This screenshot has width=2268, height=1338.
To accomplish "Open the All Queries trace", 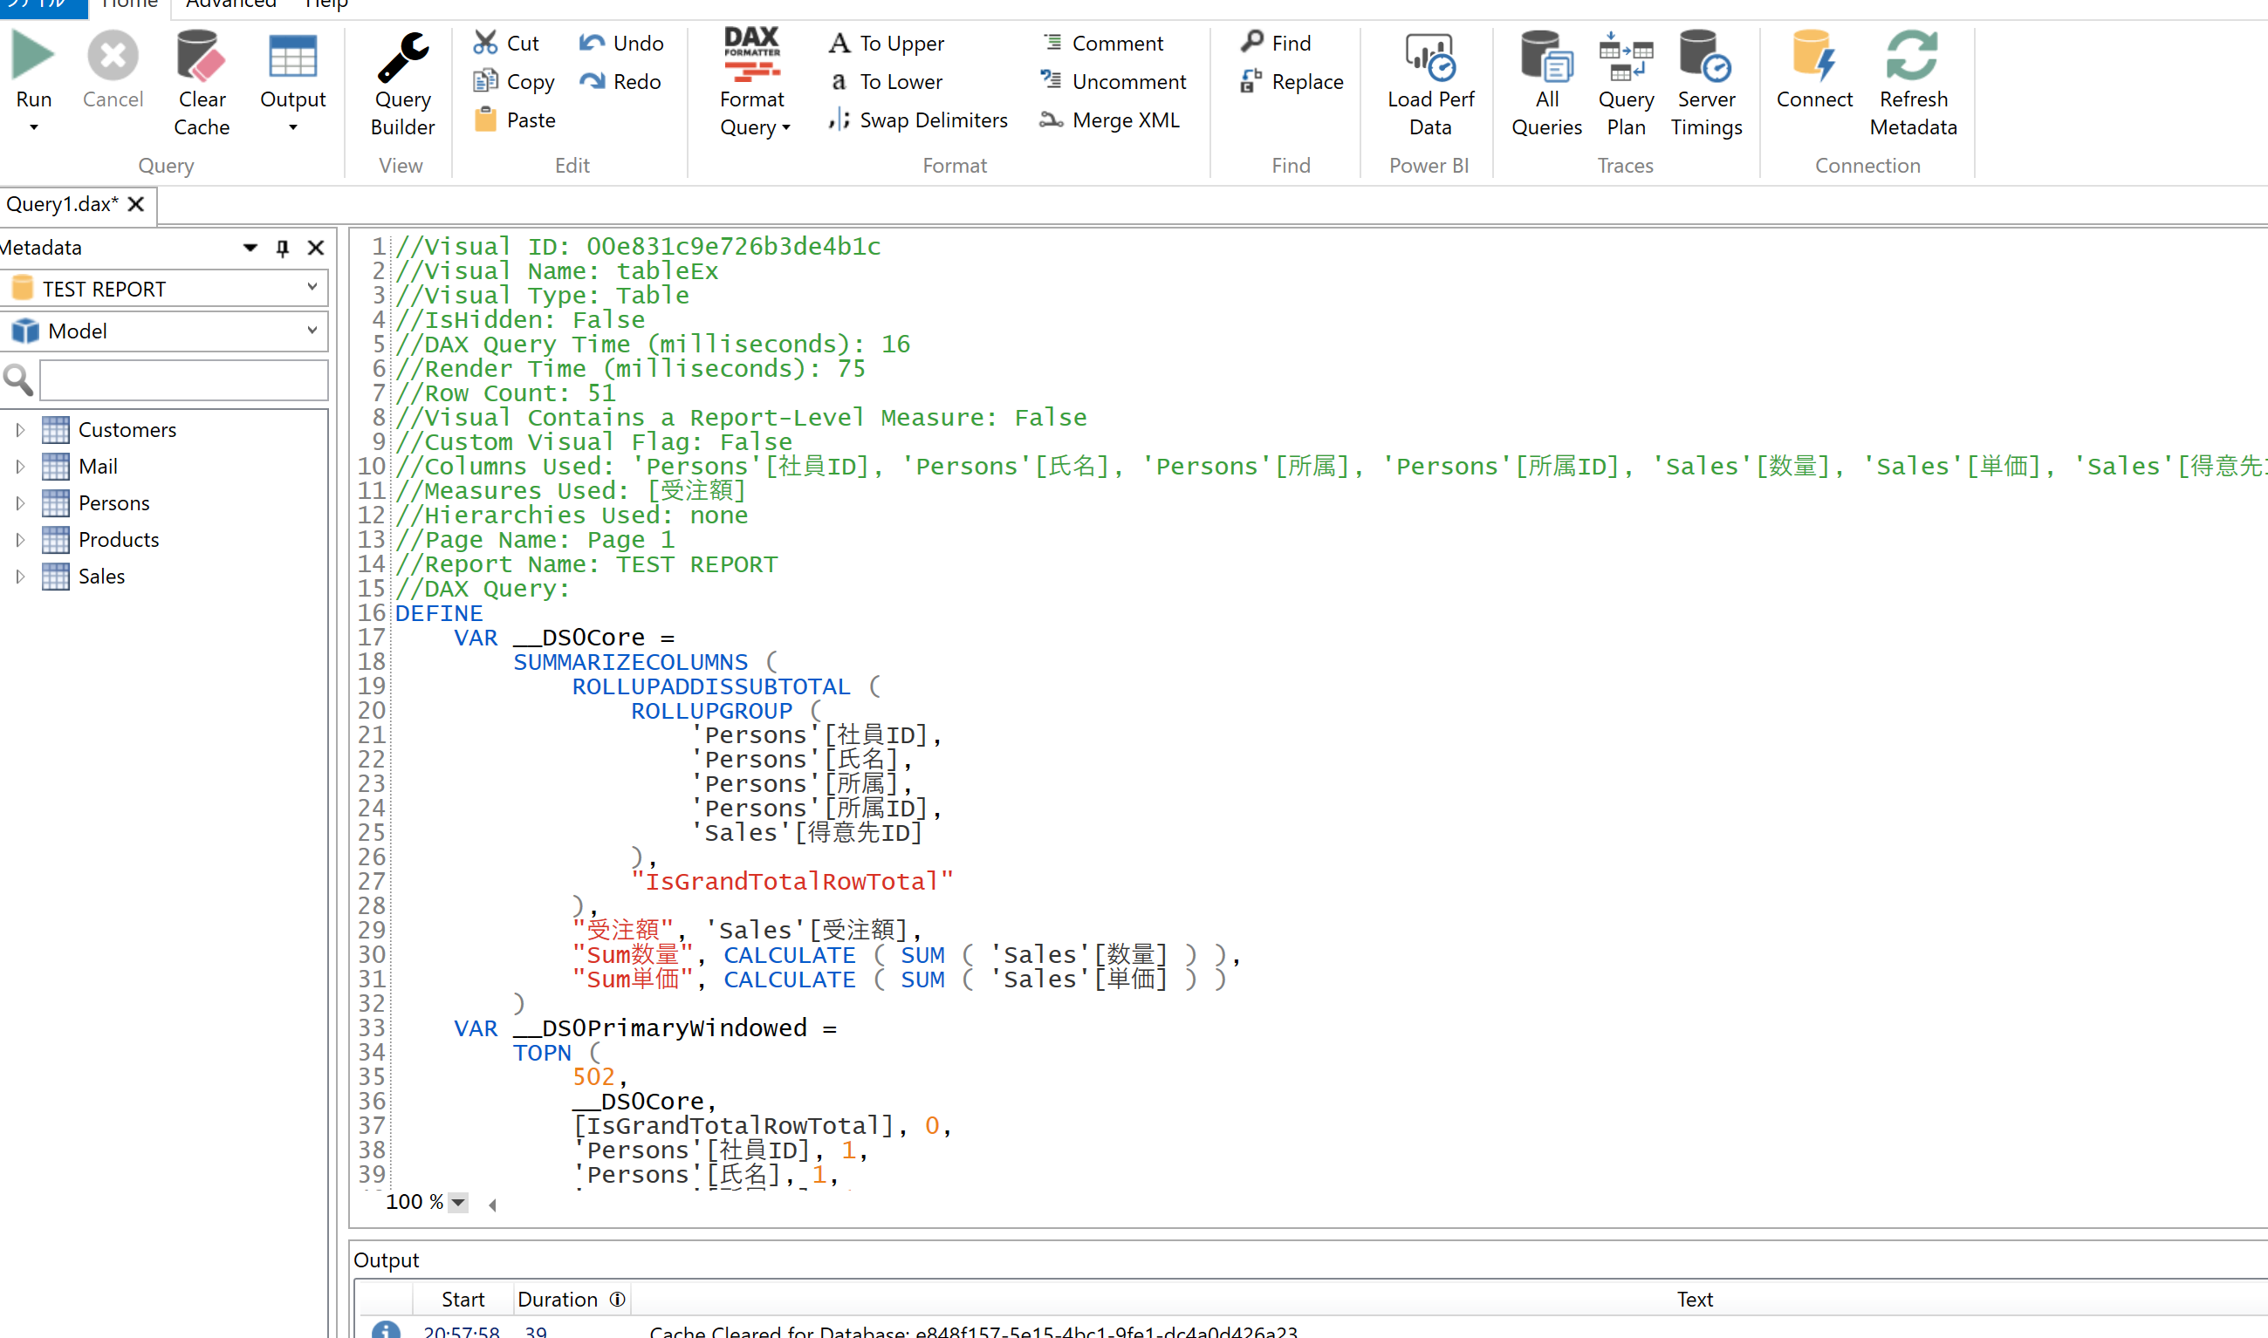I will pyautogui.click(x=1545, y=56).
